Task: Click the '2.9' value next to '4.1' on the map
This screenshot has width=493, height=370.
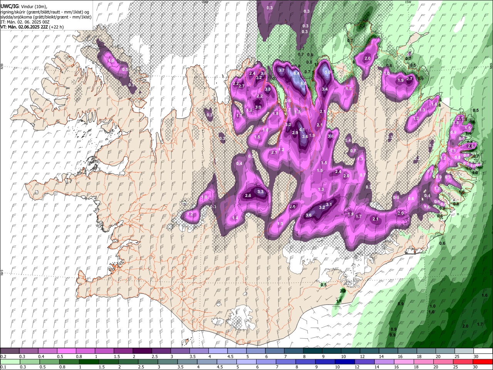Action: coord(295,133)
